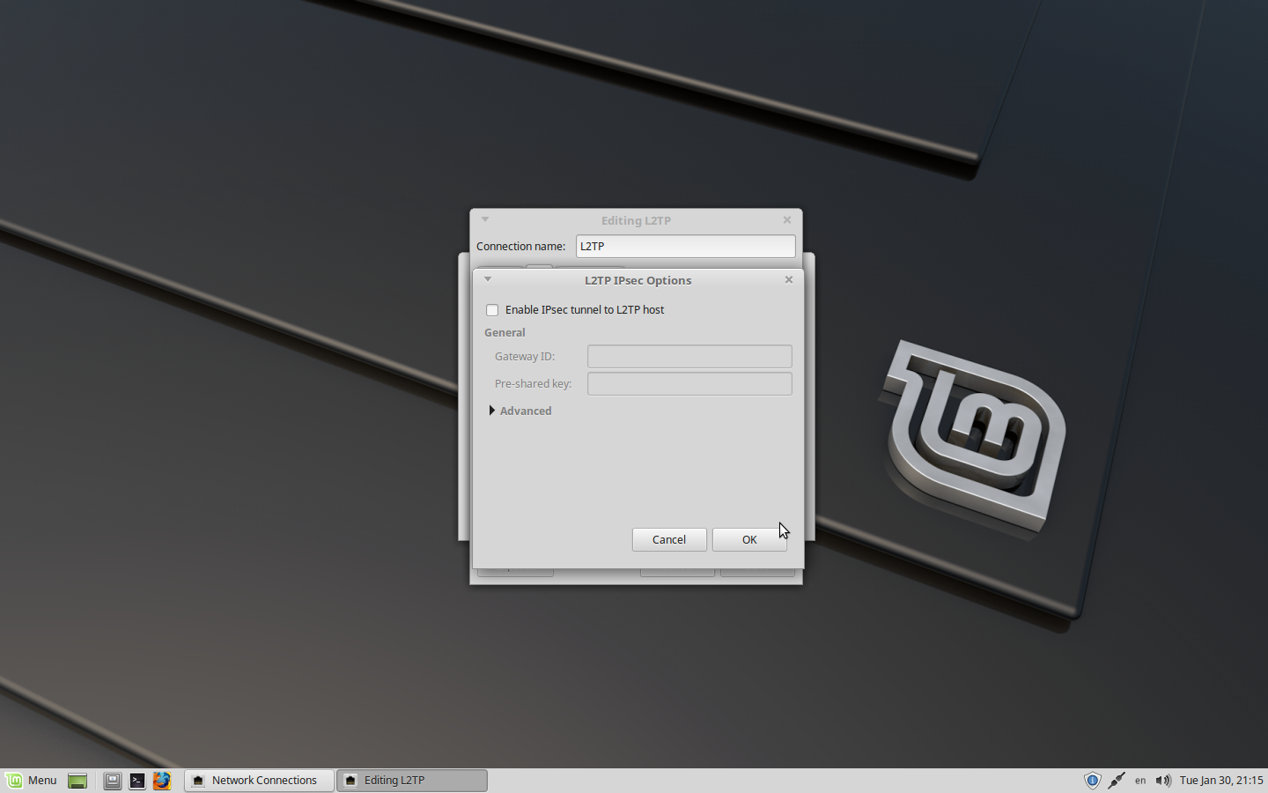Open update manager shield tray icon

(x=1093, y=781)
